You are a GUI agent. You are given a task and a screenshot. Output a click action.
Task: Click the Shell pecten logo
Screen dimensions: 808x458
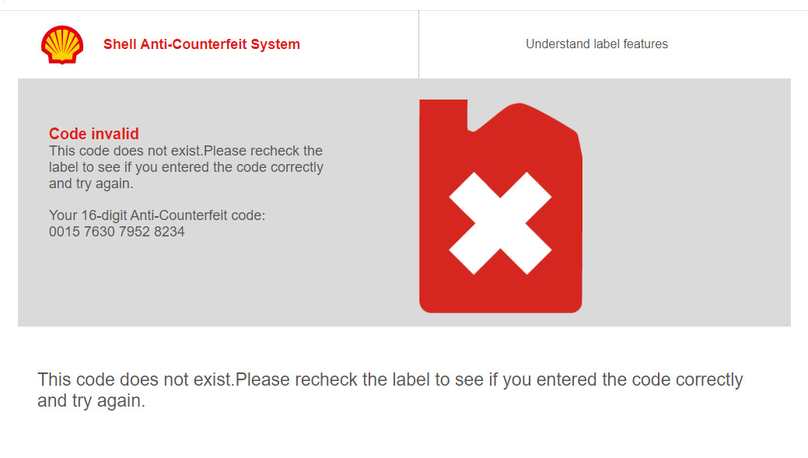point(62,45)
